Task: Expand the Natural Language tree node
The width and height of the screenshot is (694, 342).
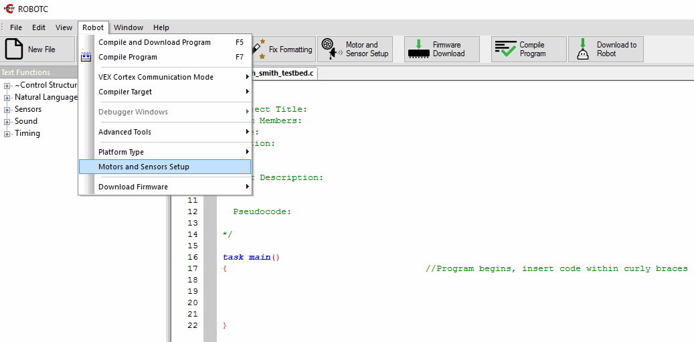Action: point(7,98)
